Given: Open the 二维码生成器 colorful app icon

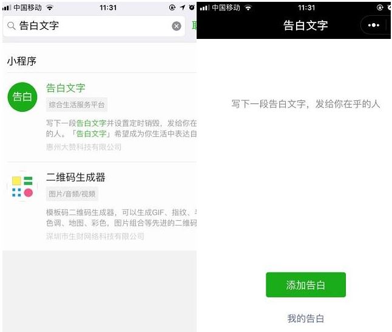Looking at the screenshot, I should pyautogui.click(x=22, y=186).
